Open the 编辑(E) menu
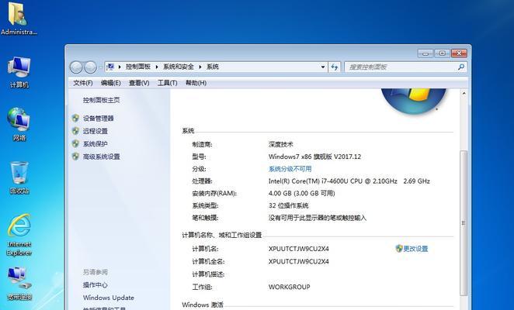514x310 pixels. click(110, 83)
